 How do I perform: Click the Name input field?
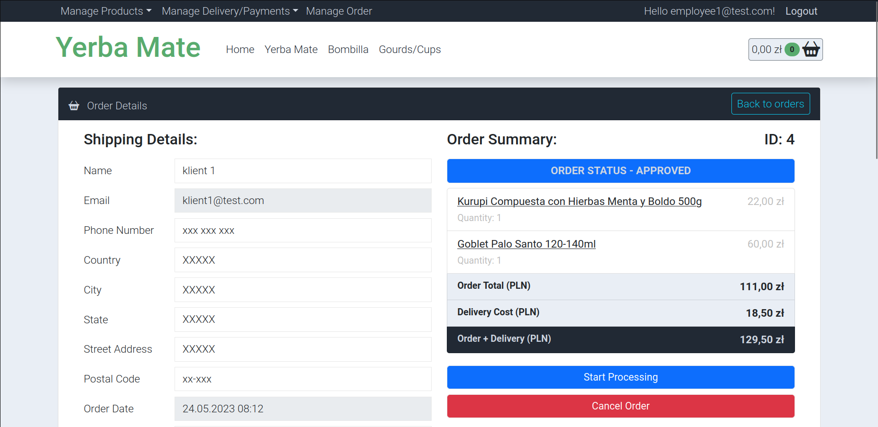(303, 171)
